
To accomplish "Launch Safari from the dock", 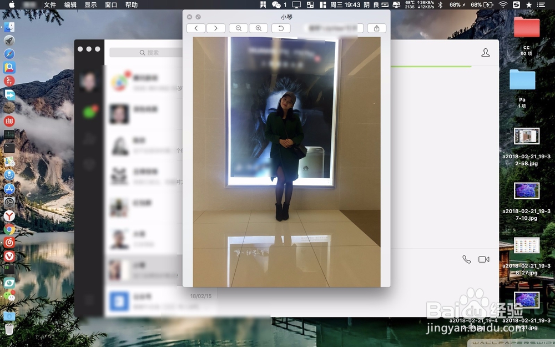I will point(9,54).
